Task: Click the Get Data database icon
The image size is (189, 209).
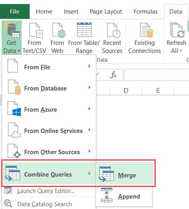Action: coord(12,30)
